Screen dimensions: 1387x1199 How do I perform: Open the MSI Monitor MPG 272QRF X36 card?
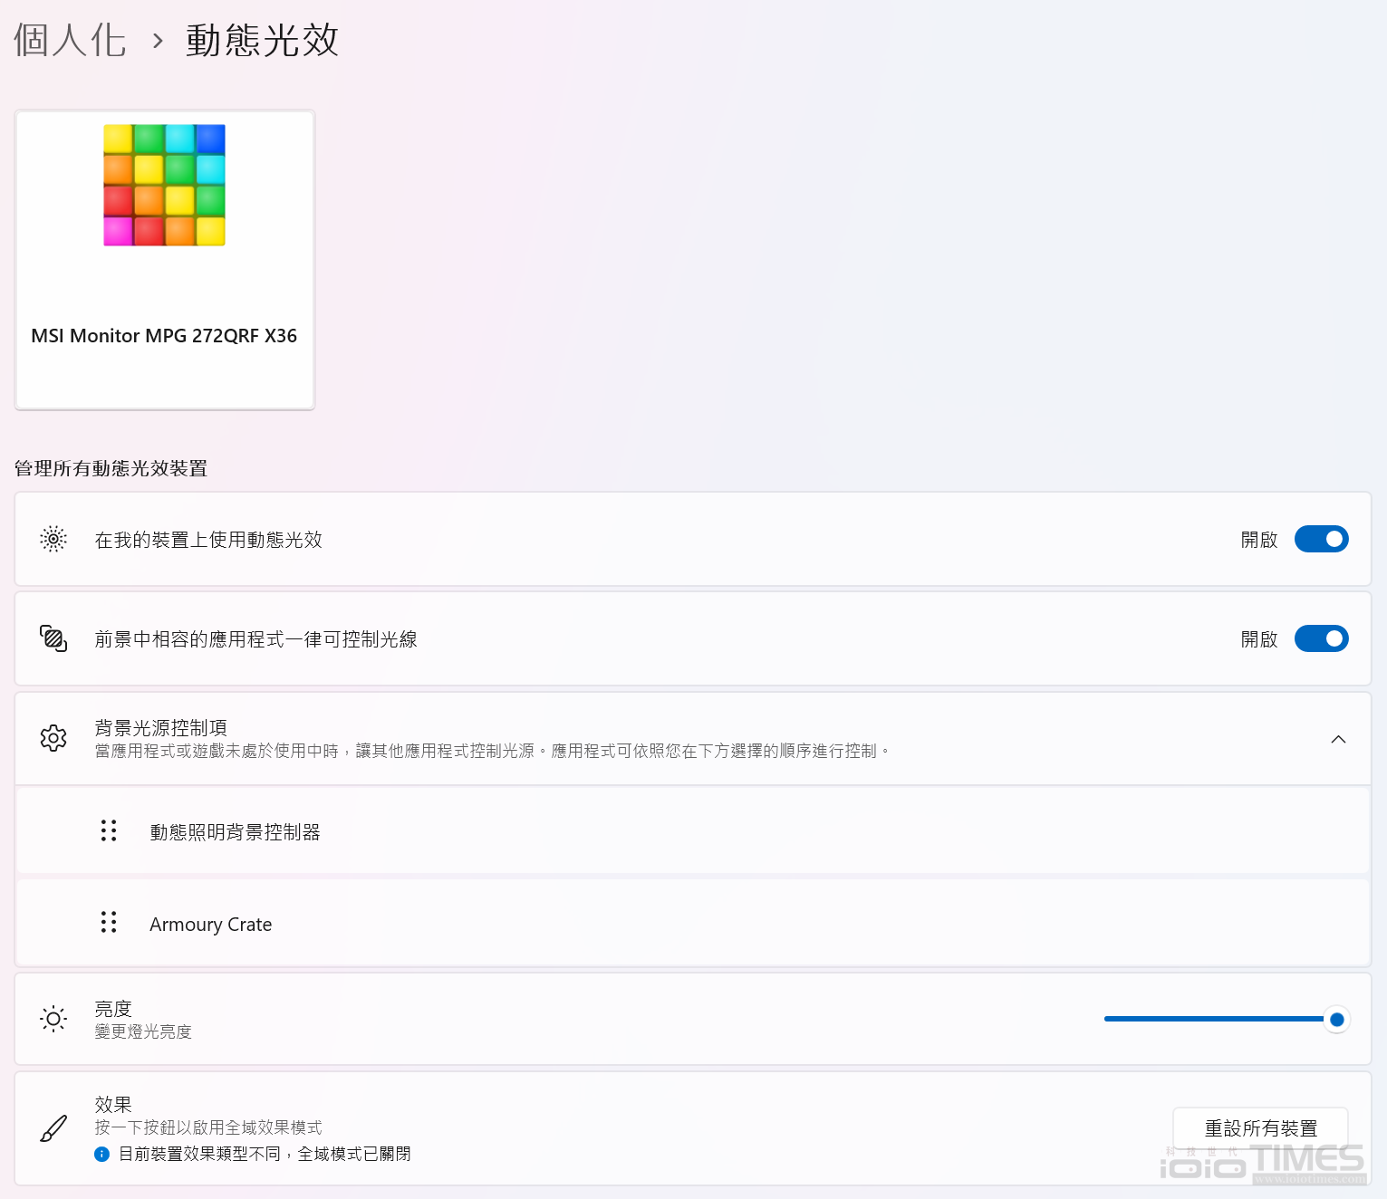click(x=164, y=260)
